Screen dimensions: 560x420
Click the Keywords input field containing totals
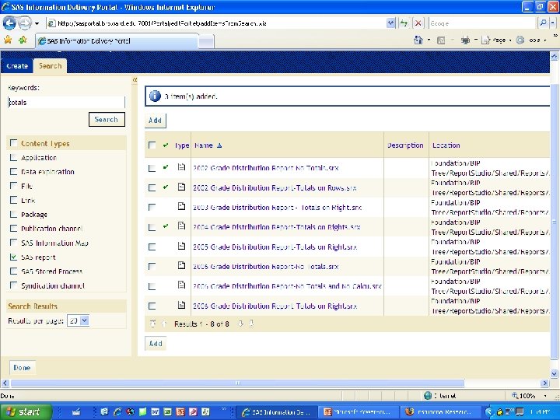66,103
